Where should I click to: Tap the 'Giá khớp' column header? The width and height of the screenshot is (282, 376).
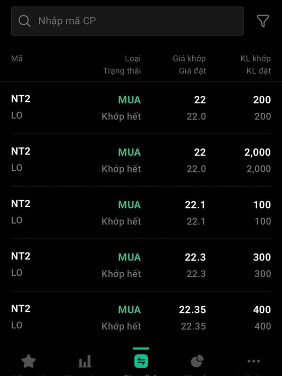(189, 58)
